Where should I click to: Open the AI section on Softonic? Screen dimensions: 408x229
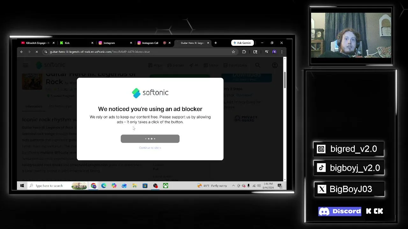coord(194,65)
